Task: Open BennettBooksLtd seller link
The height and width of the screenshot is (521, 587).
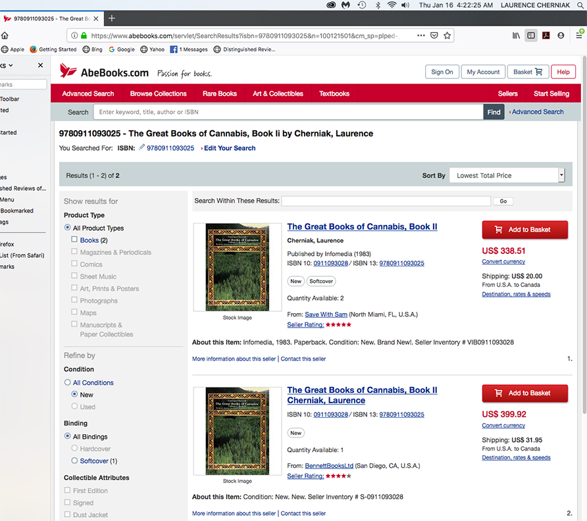Action: pos(328,466)
